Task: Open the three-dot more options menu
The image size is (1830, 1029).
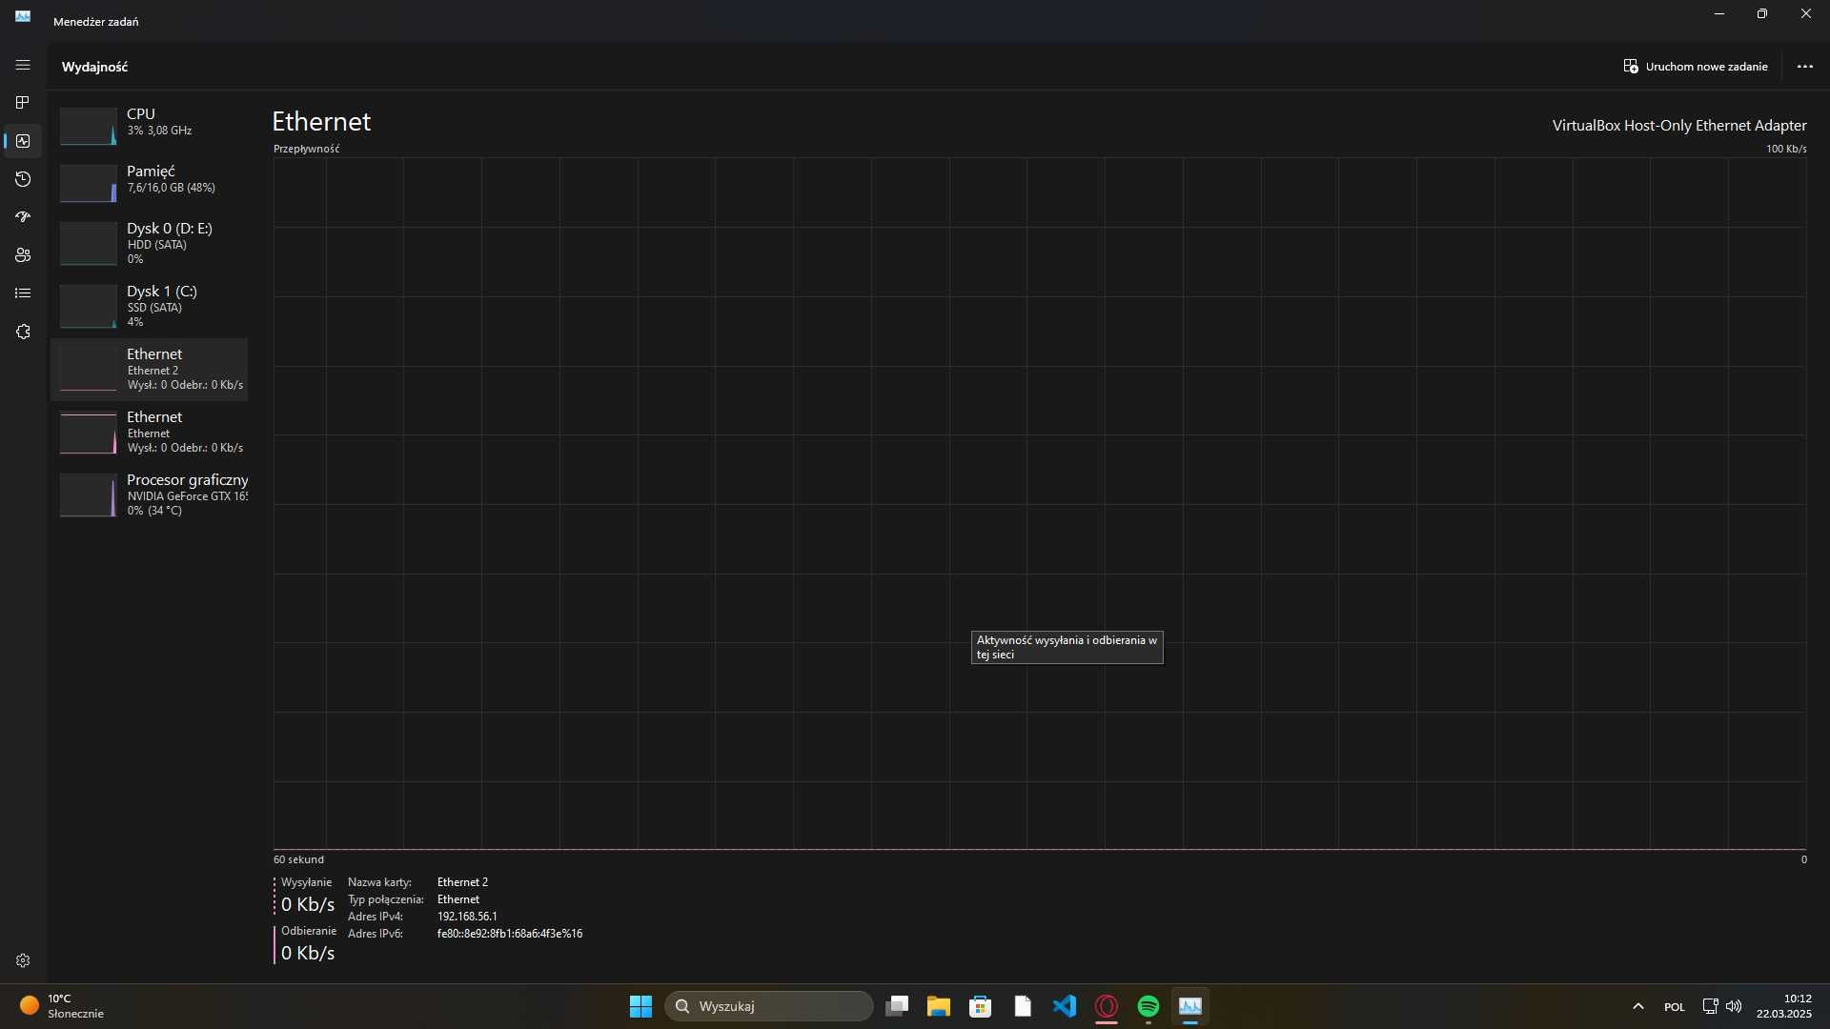Action: pos(1804,67)
